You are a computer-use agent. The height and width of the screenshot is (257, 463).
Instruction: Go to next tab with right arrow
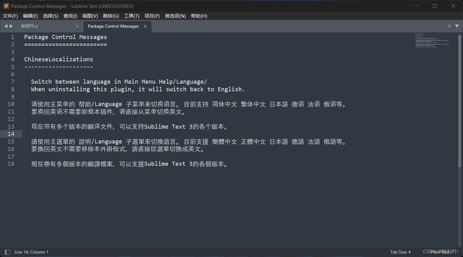pos(11,26)
